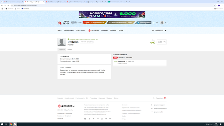
Task: Toggle dark mode with the moon icon
Action: pyautogui.click(x=166, y=30)
